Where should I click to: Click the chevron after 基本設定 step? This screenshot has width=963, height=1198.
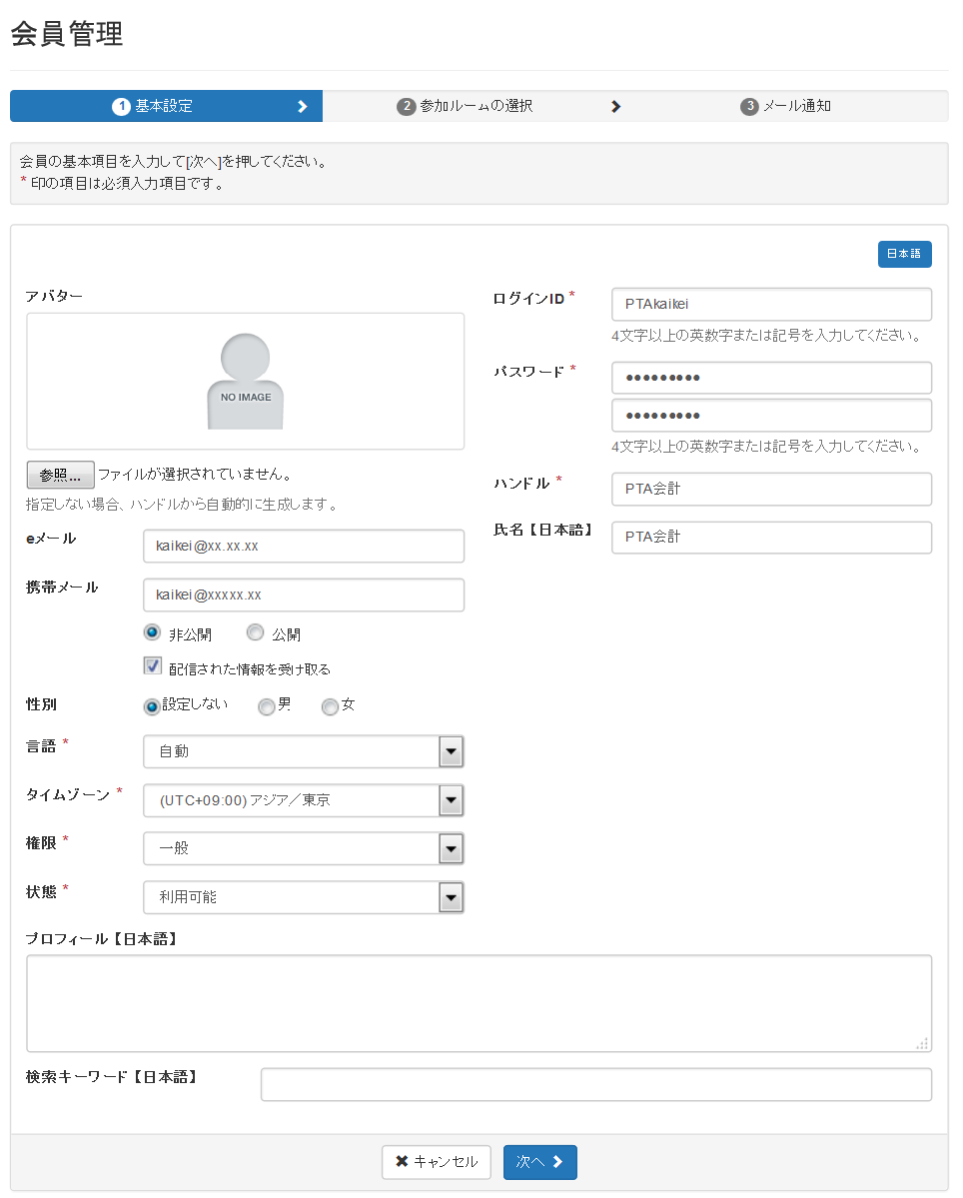[303, 107]
